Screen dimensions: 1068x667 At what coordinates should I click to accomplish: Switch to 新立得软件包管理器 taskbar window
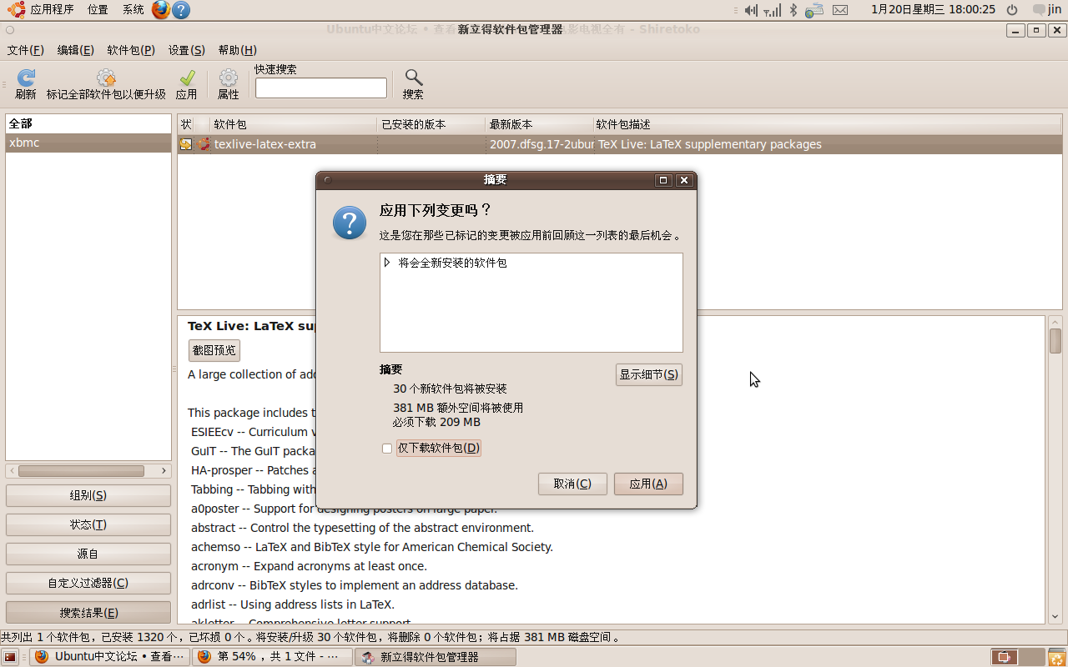436,657
